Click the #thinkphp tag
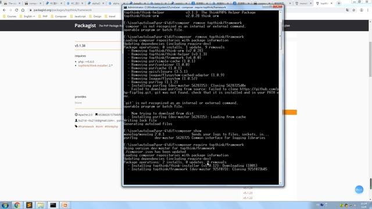372x209 pixels. 111,127
